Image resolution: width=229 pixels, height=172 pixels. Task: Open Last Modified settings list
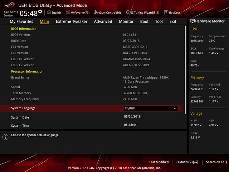pos(159,162)
